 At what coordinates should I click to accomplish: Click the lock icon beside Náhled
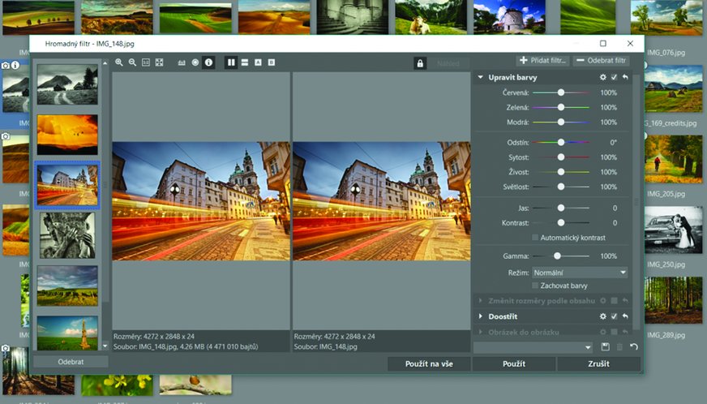420,62
